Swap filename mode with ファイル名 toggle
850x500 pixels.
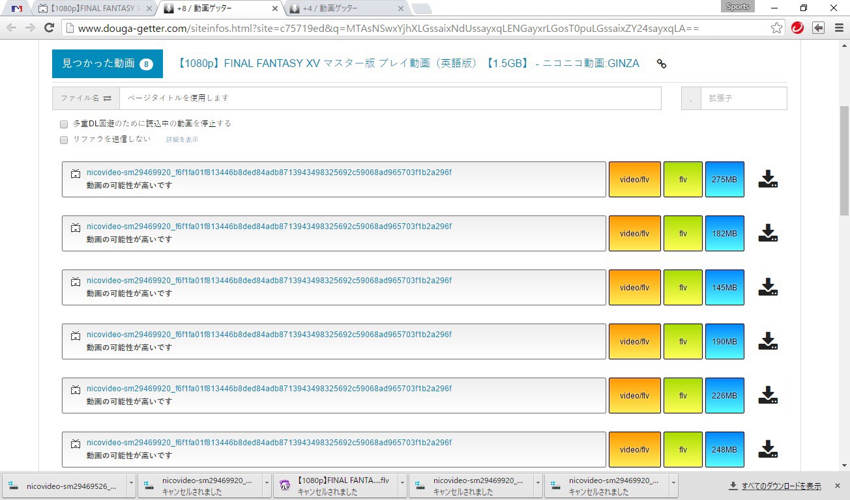tap(86, 98)
